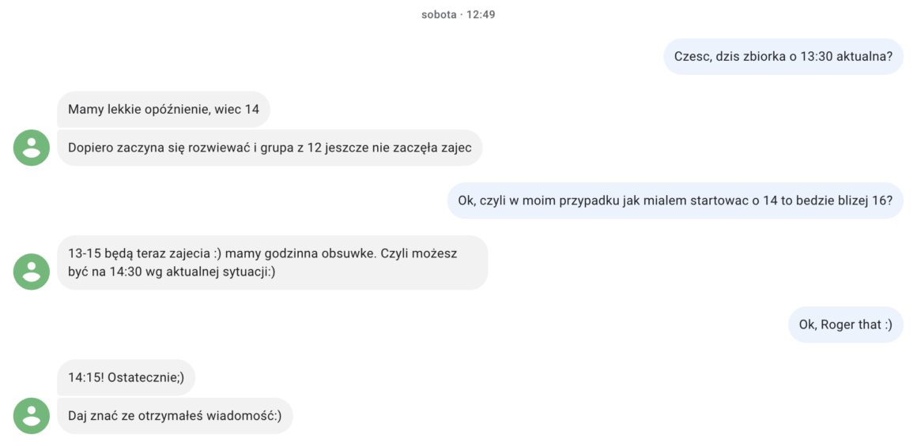This screenshot has height=446, width=917.
Task: Click the message bubble about 'godzinna obsuwke'
Action: (272, 263)
